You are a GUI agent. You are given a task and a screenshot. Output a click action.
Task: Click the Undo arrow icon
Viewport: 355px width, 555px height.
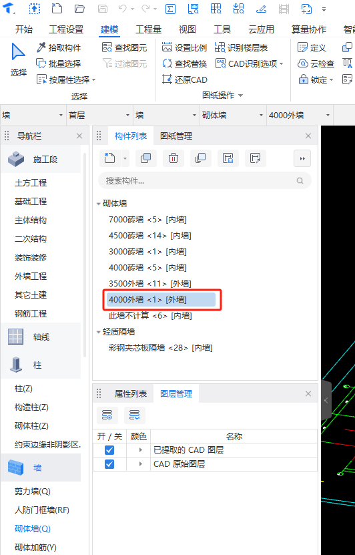pos(123,9)
